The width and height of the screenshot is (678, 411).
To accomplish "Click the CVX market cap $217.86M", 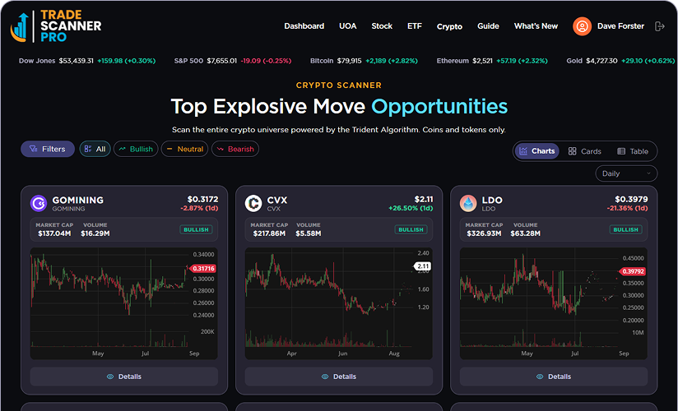I will (x=269, y=233).
